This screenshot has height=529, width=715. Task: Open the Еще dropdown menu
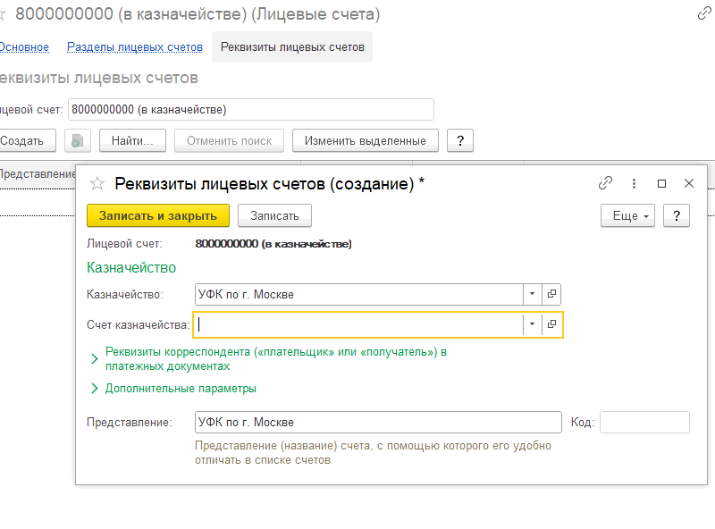627,215
